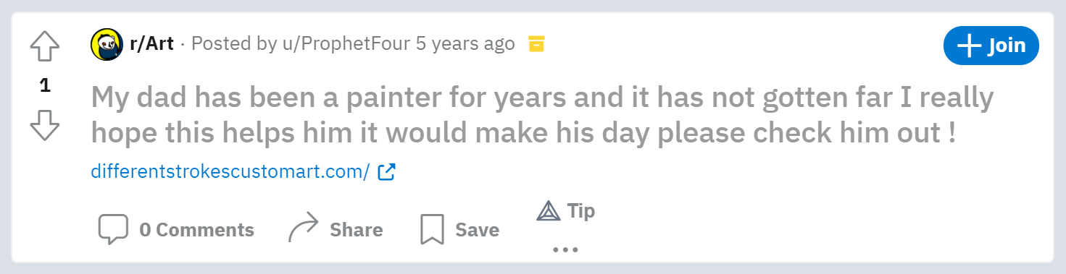Open the three-dot more options menu
This screenshot has height=274, width=1066.
565,250
